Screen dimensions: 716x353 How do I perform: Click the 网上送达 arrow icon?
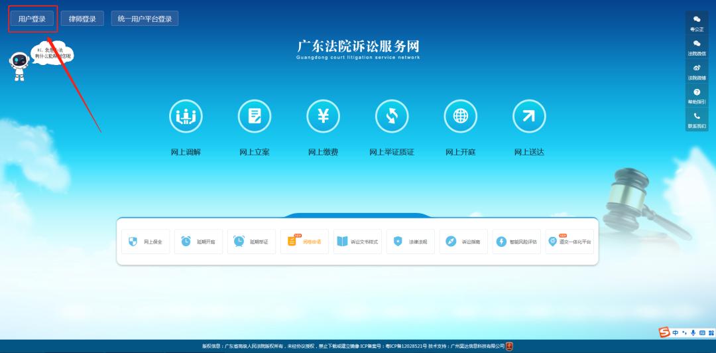pyautogui.click(x=529, y=116)
